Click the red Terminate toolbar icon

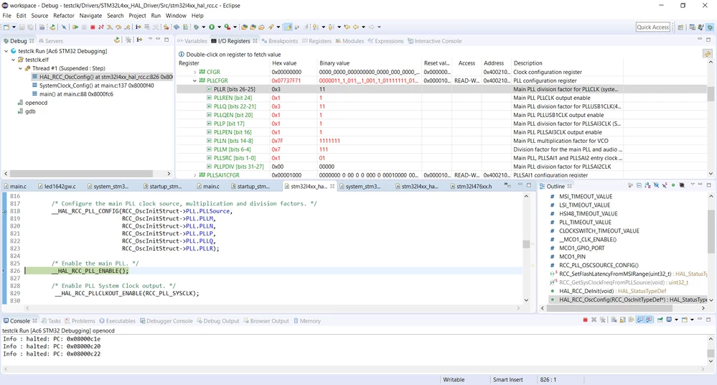point(93,27)
